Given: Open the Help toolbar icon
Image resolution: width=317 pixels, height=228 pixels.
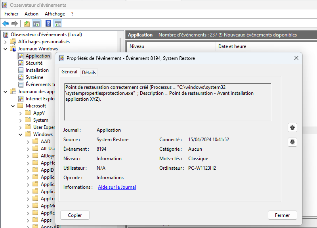Looking at the screenshot, I should [48, 24].
